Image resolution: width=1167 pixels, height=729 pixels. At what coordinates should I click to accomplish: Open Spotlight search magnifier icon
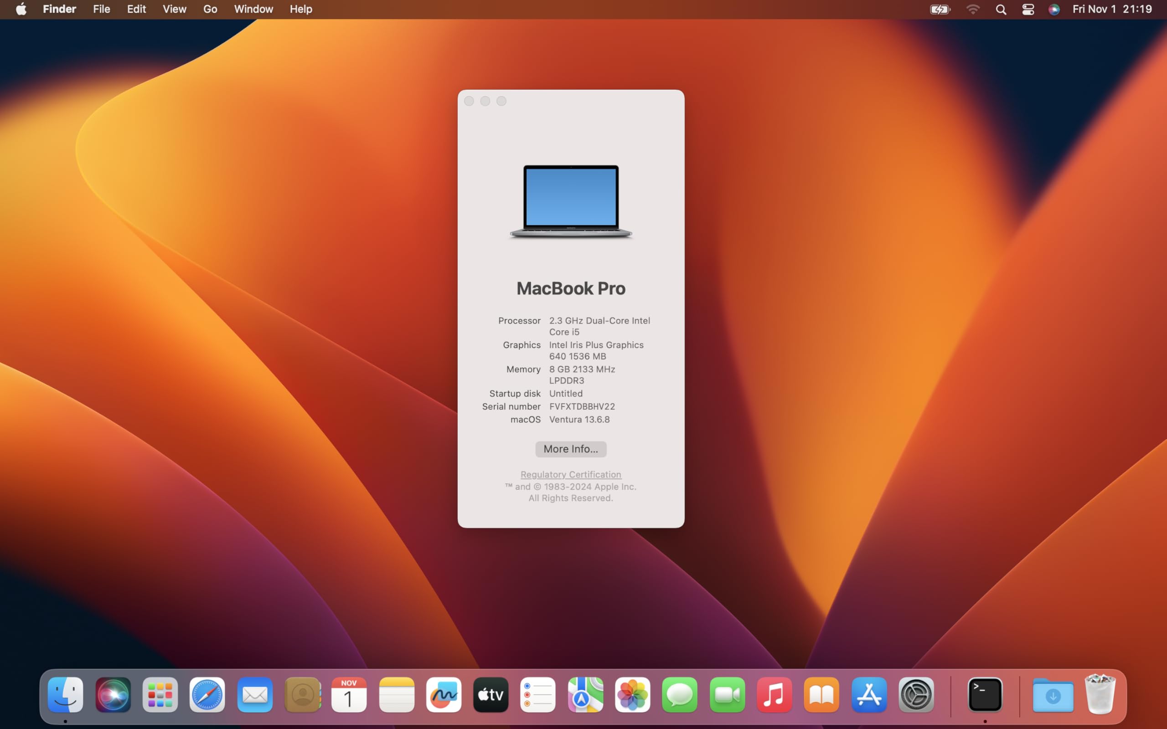pyautogui.click(x=1001, y=9)
